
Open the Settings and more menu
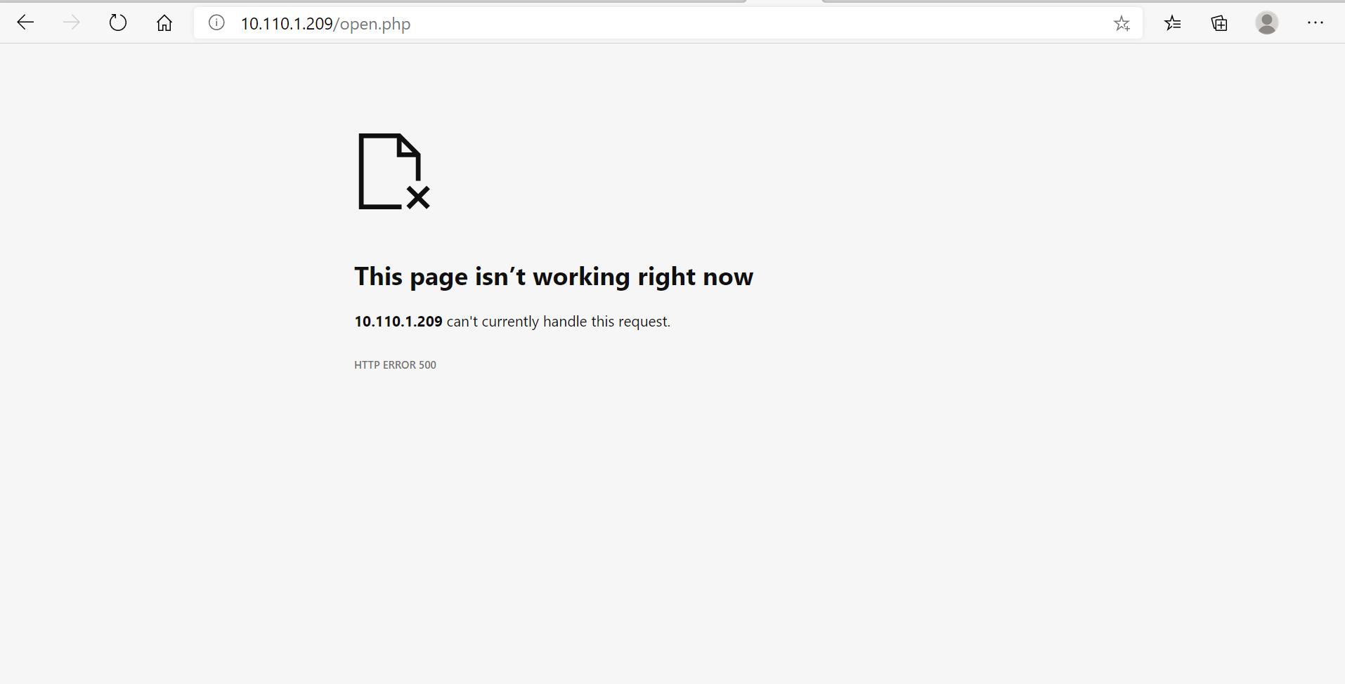1315,22
